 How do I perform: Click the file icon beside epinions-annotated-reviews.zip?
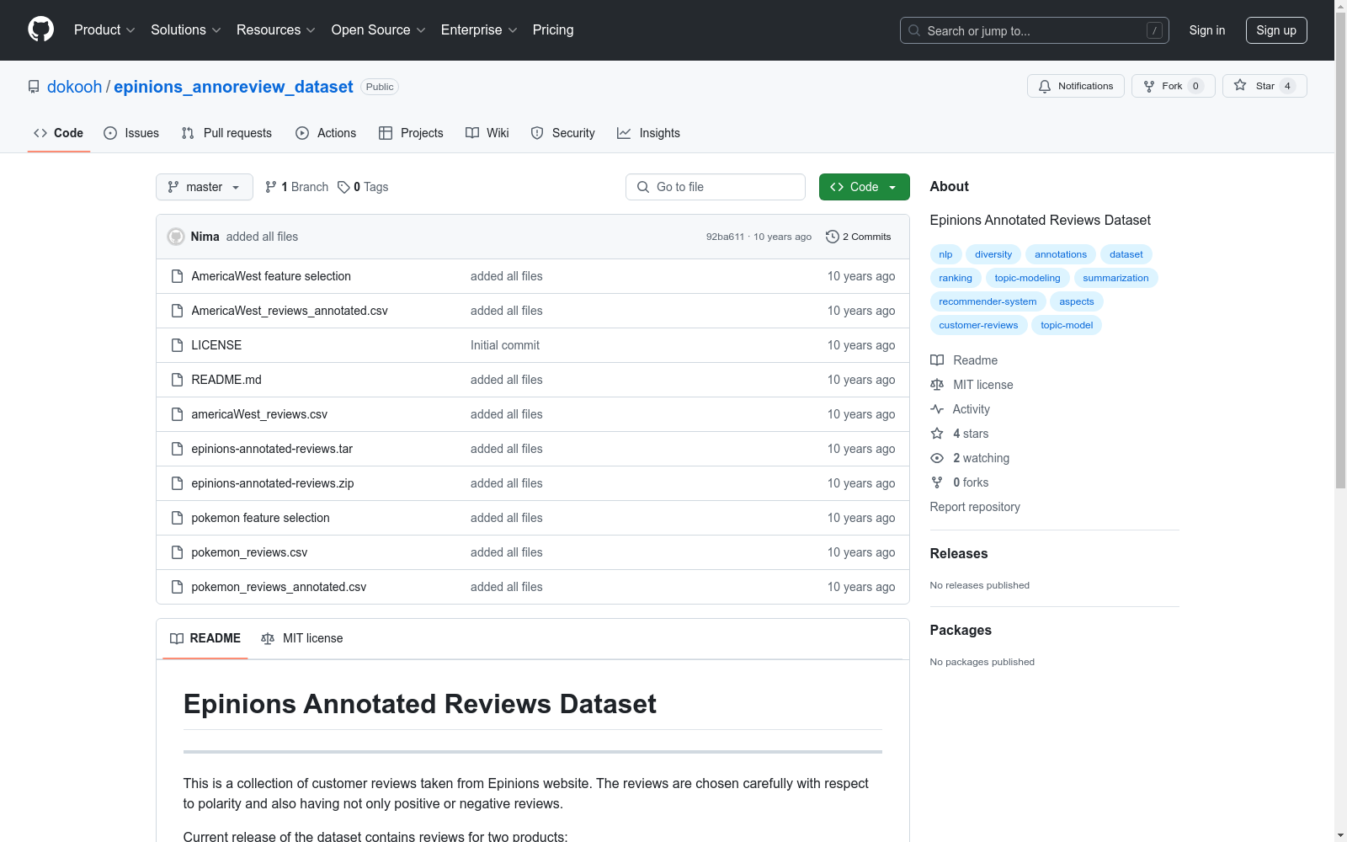point(177,483)
